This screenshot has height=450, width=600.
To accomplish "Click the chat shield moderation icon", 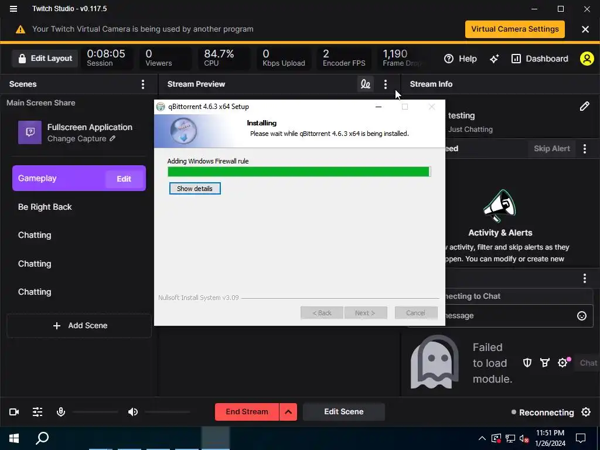I will pyautogui.click(x=527, y=363).
